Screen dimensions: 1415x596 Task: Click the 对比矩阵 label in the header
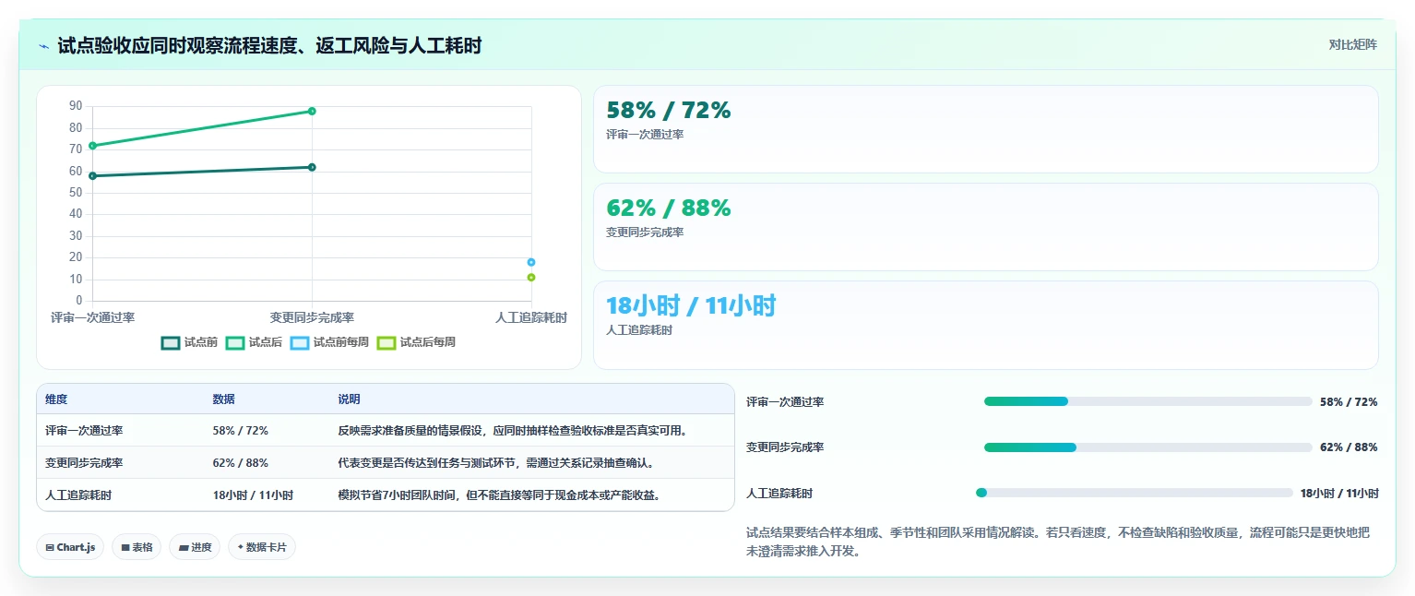click(1352, 44)
